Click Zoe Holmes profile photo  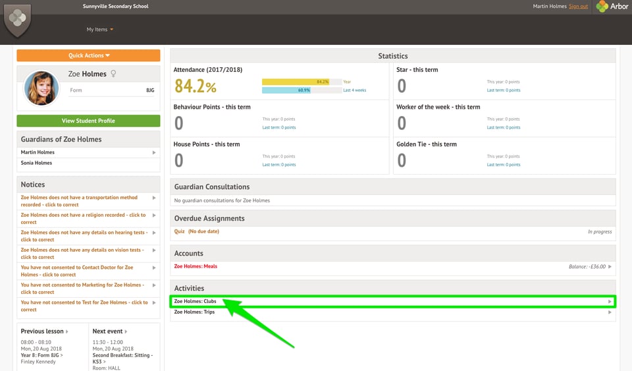41,88
